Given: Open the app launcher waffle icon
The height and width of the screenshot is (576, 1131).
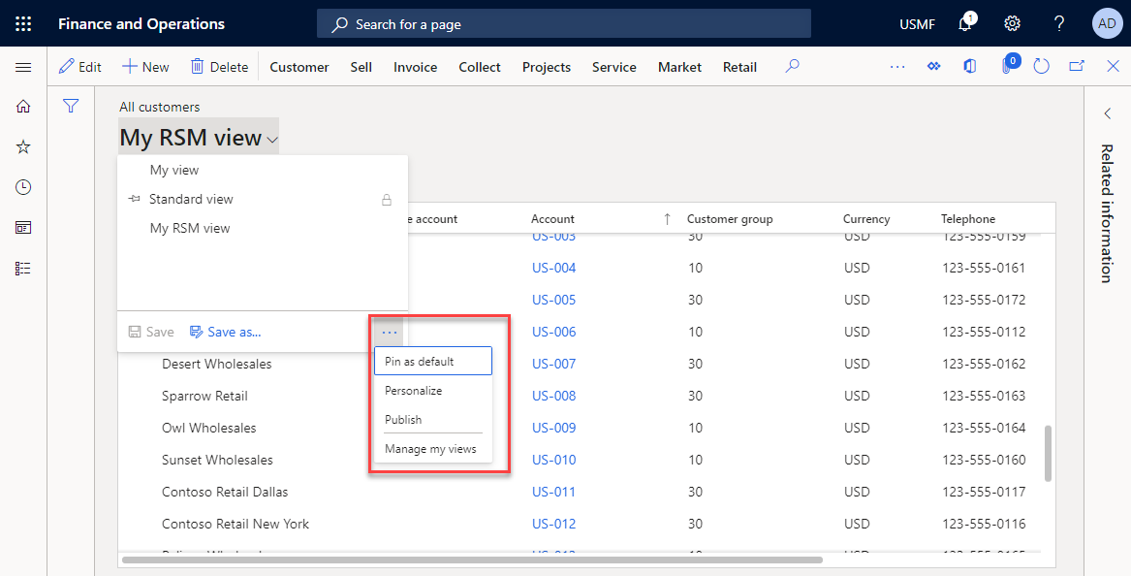Looking at the screenshot, I should pos(23,23).
